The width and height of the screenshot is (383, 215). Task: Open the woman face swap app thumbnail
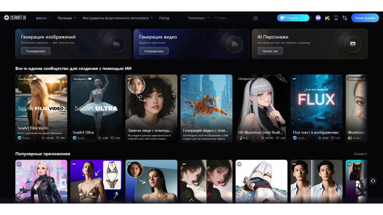coord(151,181)
